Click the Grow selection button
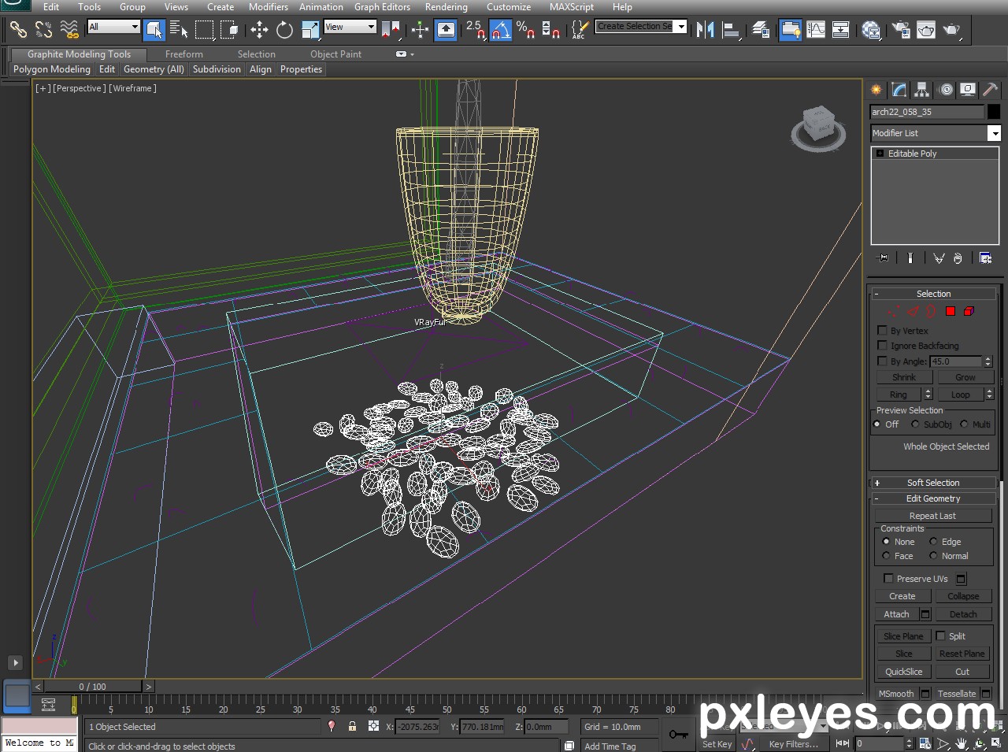This screenshot has width=1008, height=752. (x=965, y=377)
